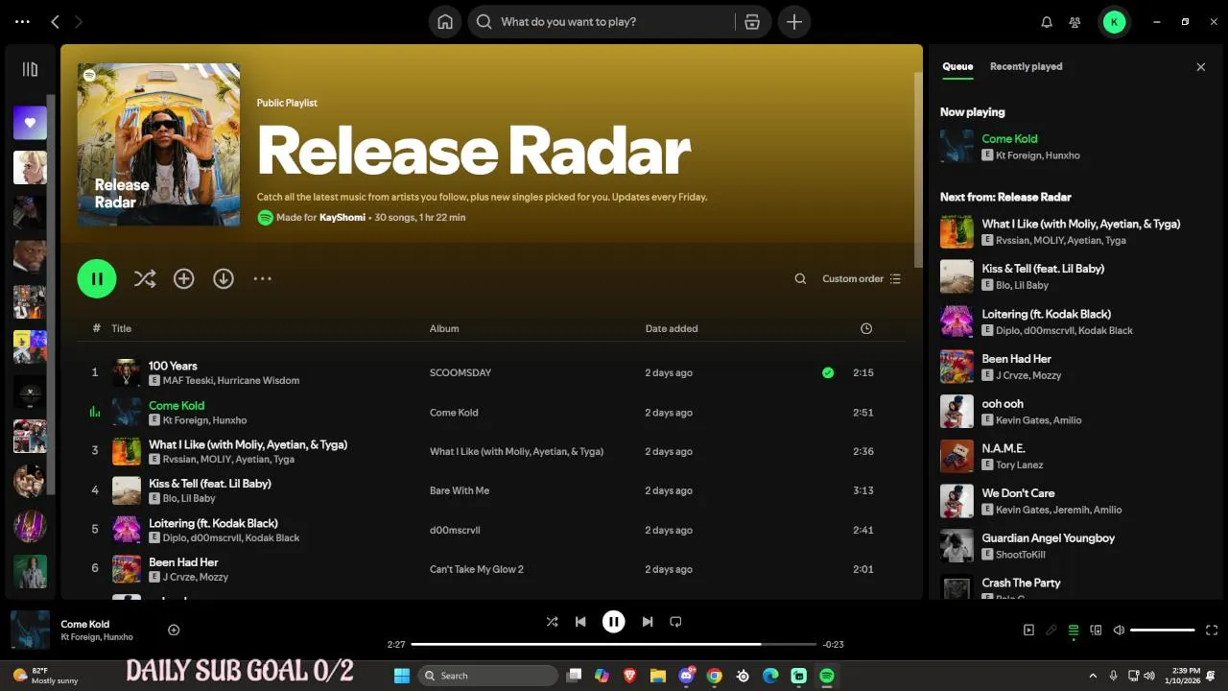Image resolution: width=1228 pixels, height=691 pixels.
Task: Toggle green saved checkmark on 100 Years
Action: click(x=828, y=372)
